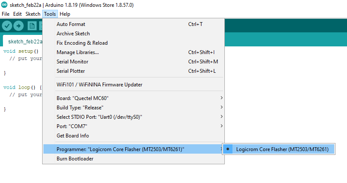Open Manage Libraries... entry
Viewport: 347px width, 183px height.
134,52
